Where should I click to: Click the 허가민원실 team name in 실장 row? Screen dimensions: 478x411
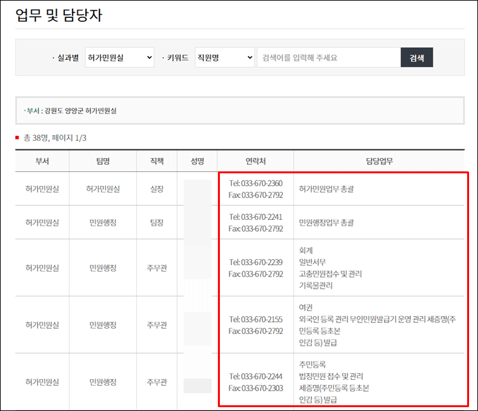[x=103, y=189]
